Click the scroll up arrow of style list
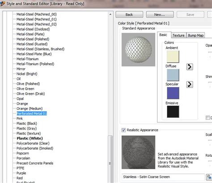Viewport: 212px width, 183px height. click(110, 14)
